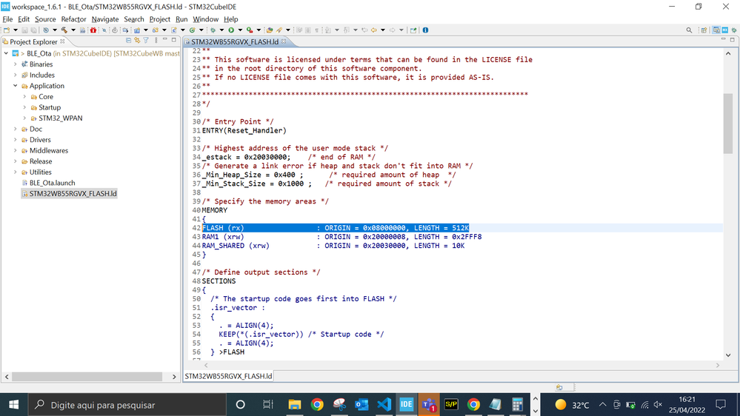Click the Windows Start button

(x=13, y=405)
